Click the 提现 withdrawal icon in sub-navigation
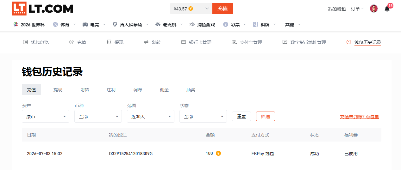401x170 pixels. click(109, 42)
